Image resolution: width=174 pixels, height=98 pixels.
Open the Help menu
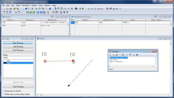point(54,5)
